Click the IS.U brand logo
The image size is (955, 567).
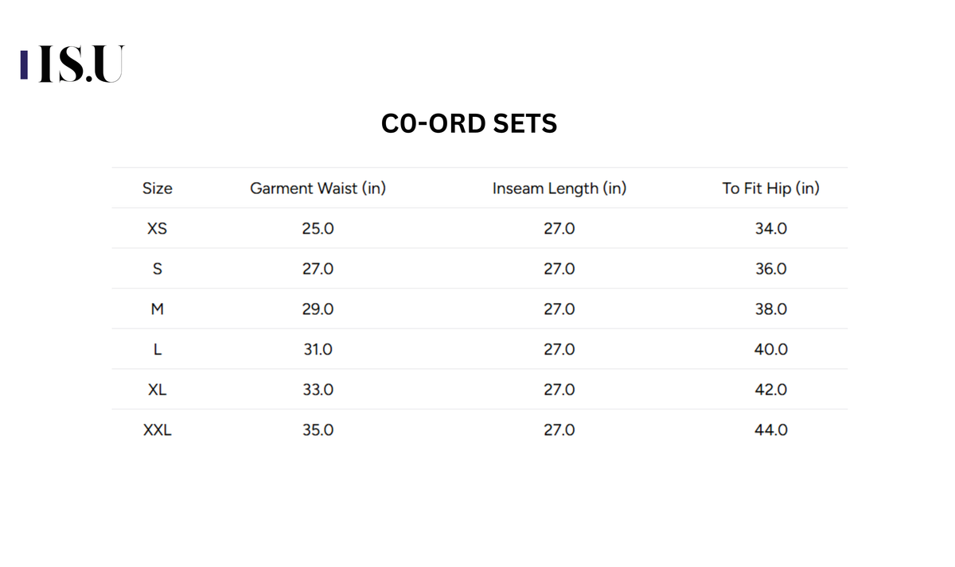(x=72, y=64)
